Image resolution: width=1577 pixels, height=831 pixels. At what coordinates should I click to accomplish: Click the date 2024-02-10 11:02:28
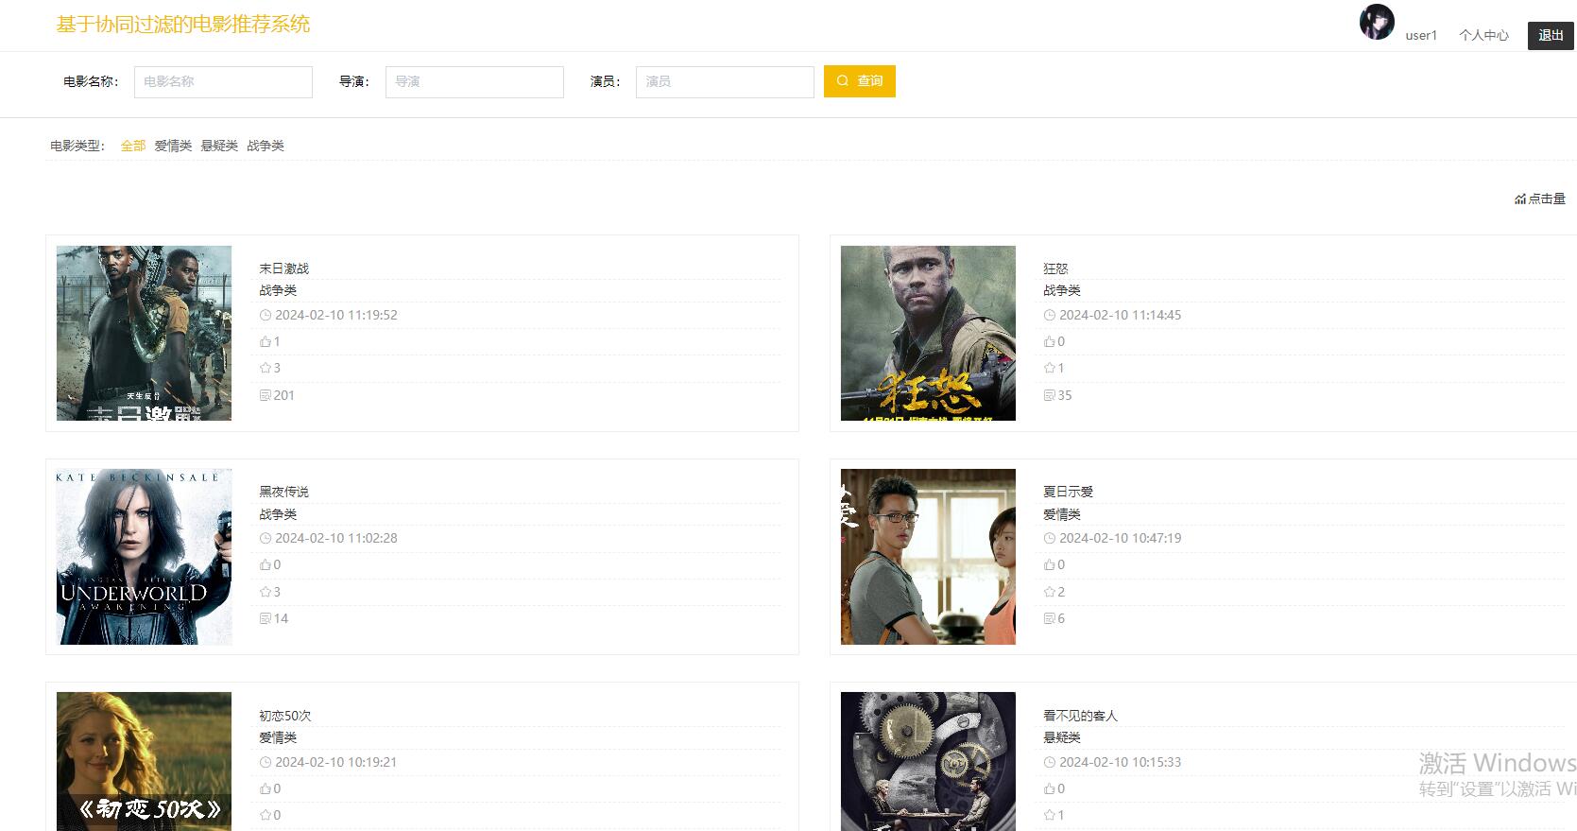pyautogui.click(x=336, y=538)
